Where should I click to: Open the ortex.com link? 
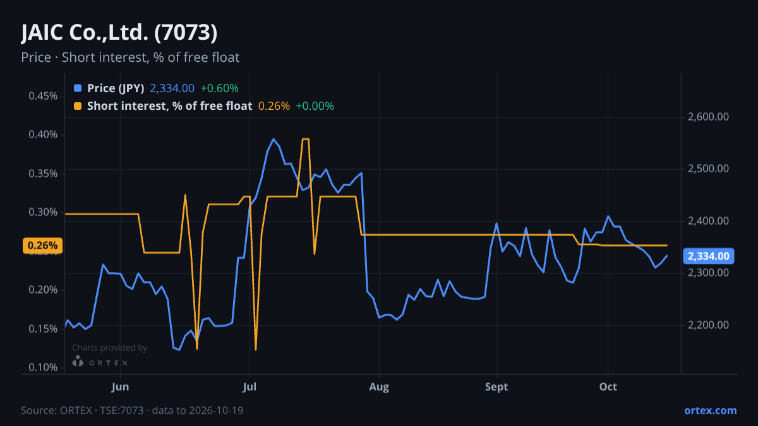[x=711, y=410]
